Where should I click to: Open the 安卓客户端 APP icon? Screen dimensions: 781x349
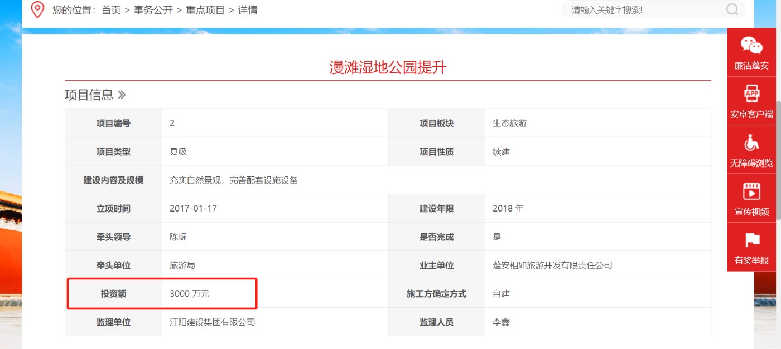click(751, 94)
